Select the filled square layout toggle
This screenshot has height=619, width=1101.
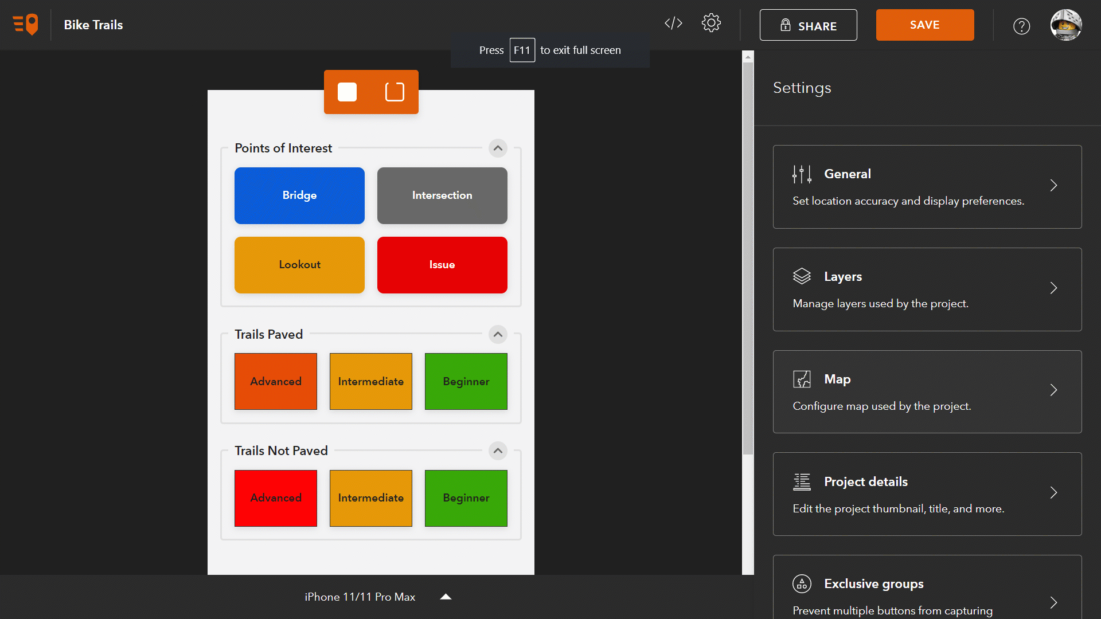pyautogui.click(x=347, y=92)
